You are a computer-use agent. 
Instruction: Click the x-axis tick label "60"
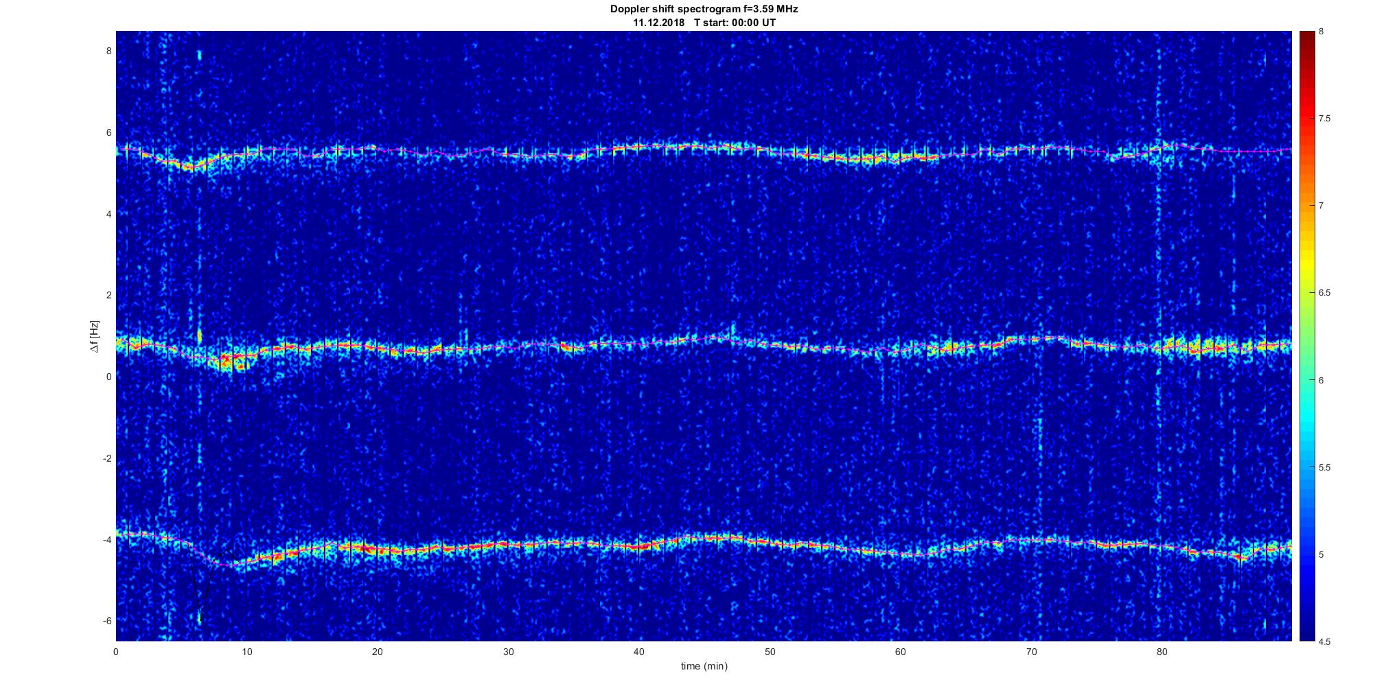point(901,652)
